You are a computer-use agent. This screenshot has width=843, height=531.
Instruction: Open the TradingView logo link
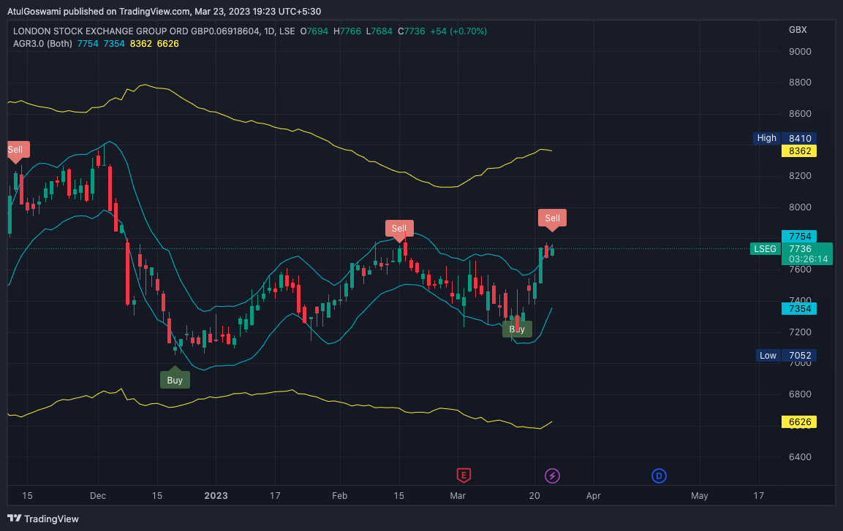[x=43, y=519]
